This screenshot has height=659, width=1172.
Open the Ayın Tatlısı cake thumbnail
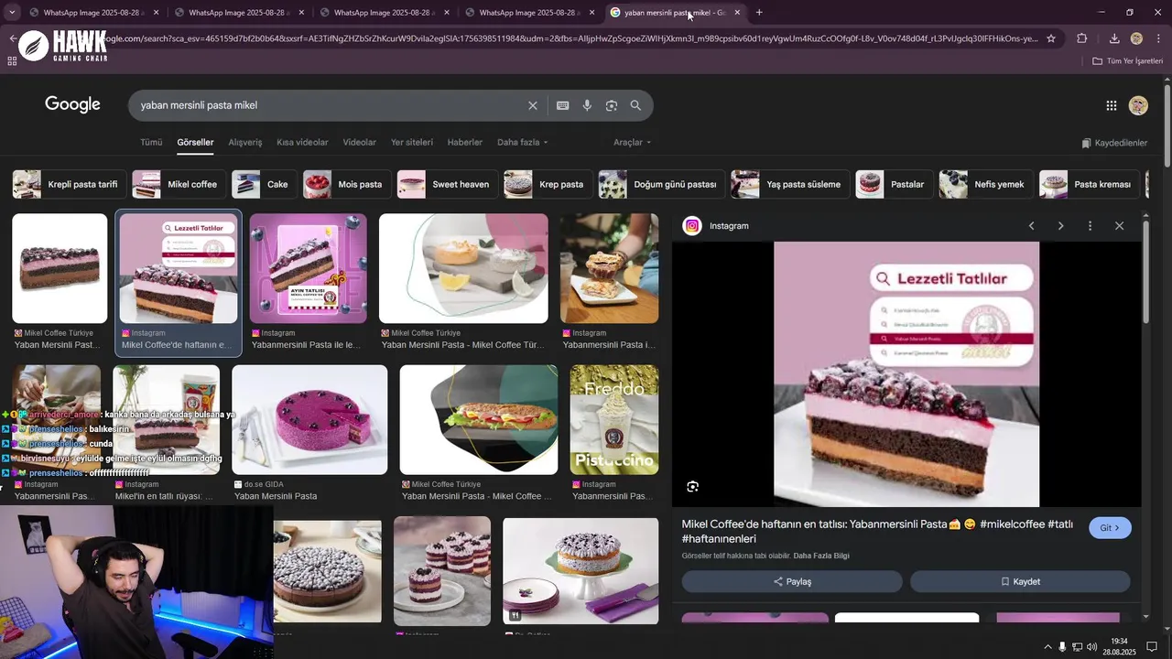point(309,268)
